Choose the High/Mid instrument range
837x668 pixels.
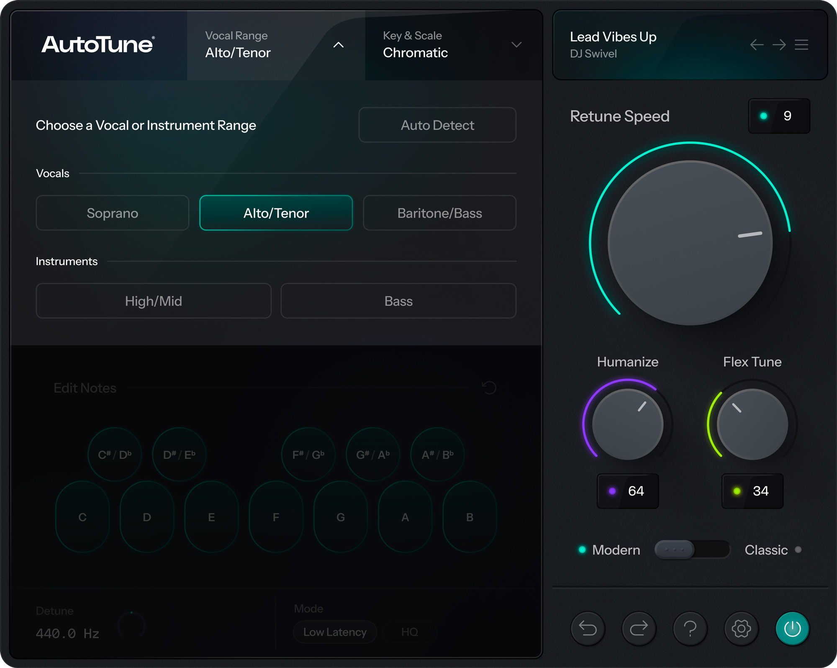tap(154, 301)
